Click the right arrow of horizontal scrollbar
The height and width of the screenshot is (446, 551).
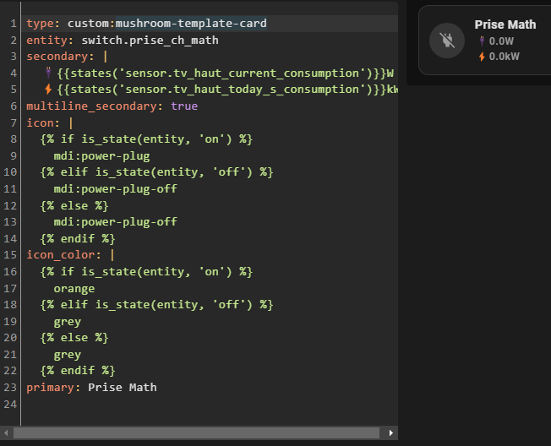(x=391, y=432)
